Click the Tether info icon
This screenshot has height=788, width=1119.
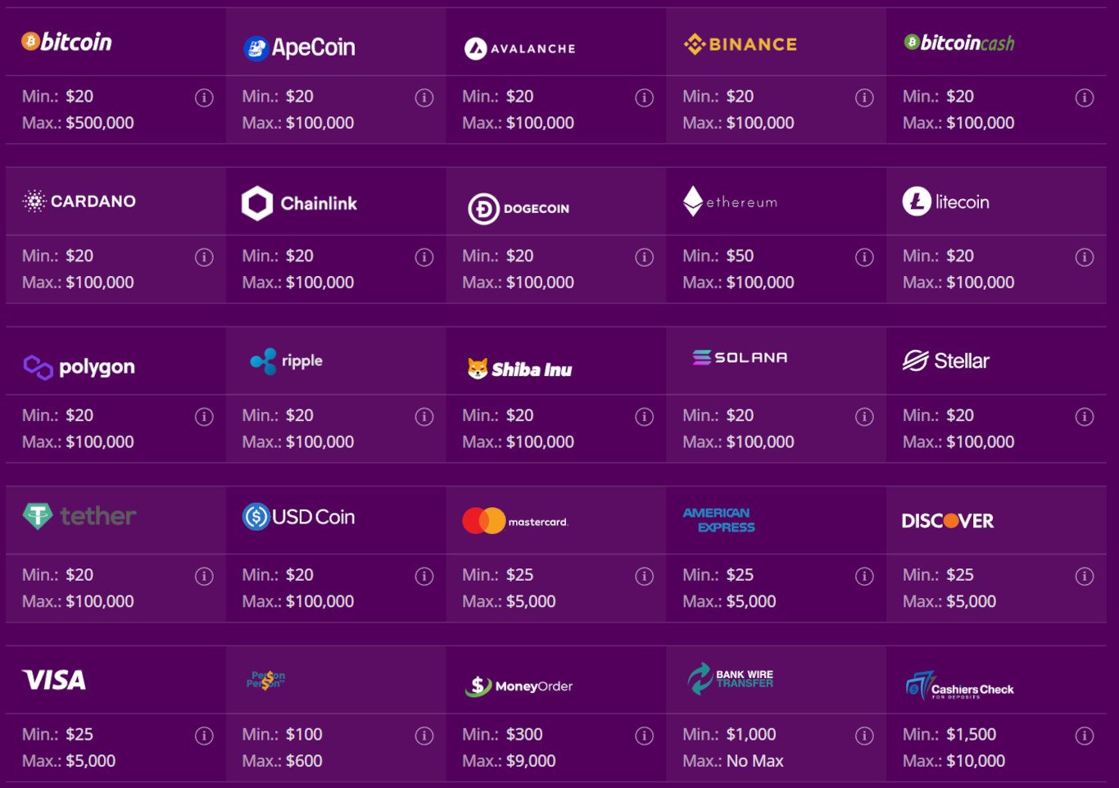(x=204, y=577)
